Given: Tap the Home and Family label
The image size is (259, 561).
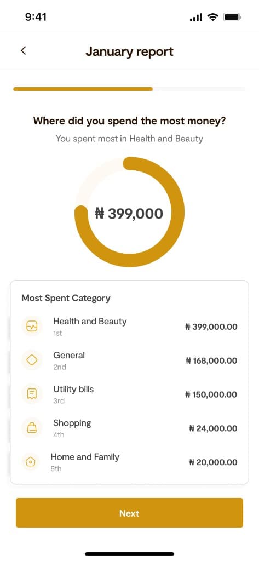Looking at the screenshot, I should click(x=85, y=457).
